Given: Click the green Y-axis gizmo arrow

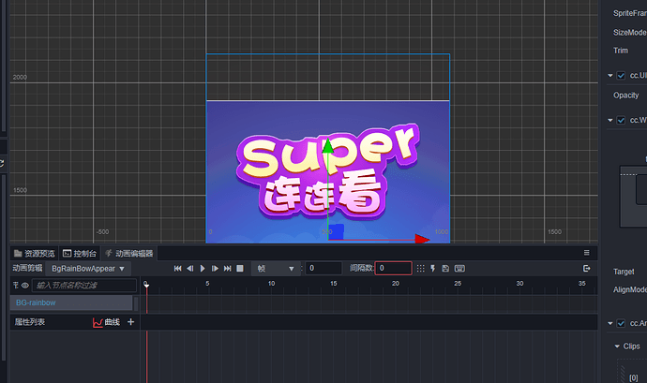Looking at the screenshot, I should pos(328,146).
